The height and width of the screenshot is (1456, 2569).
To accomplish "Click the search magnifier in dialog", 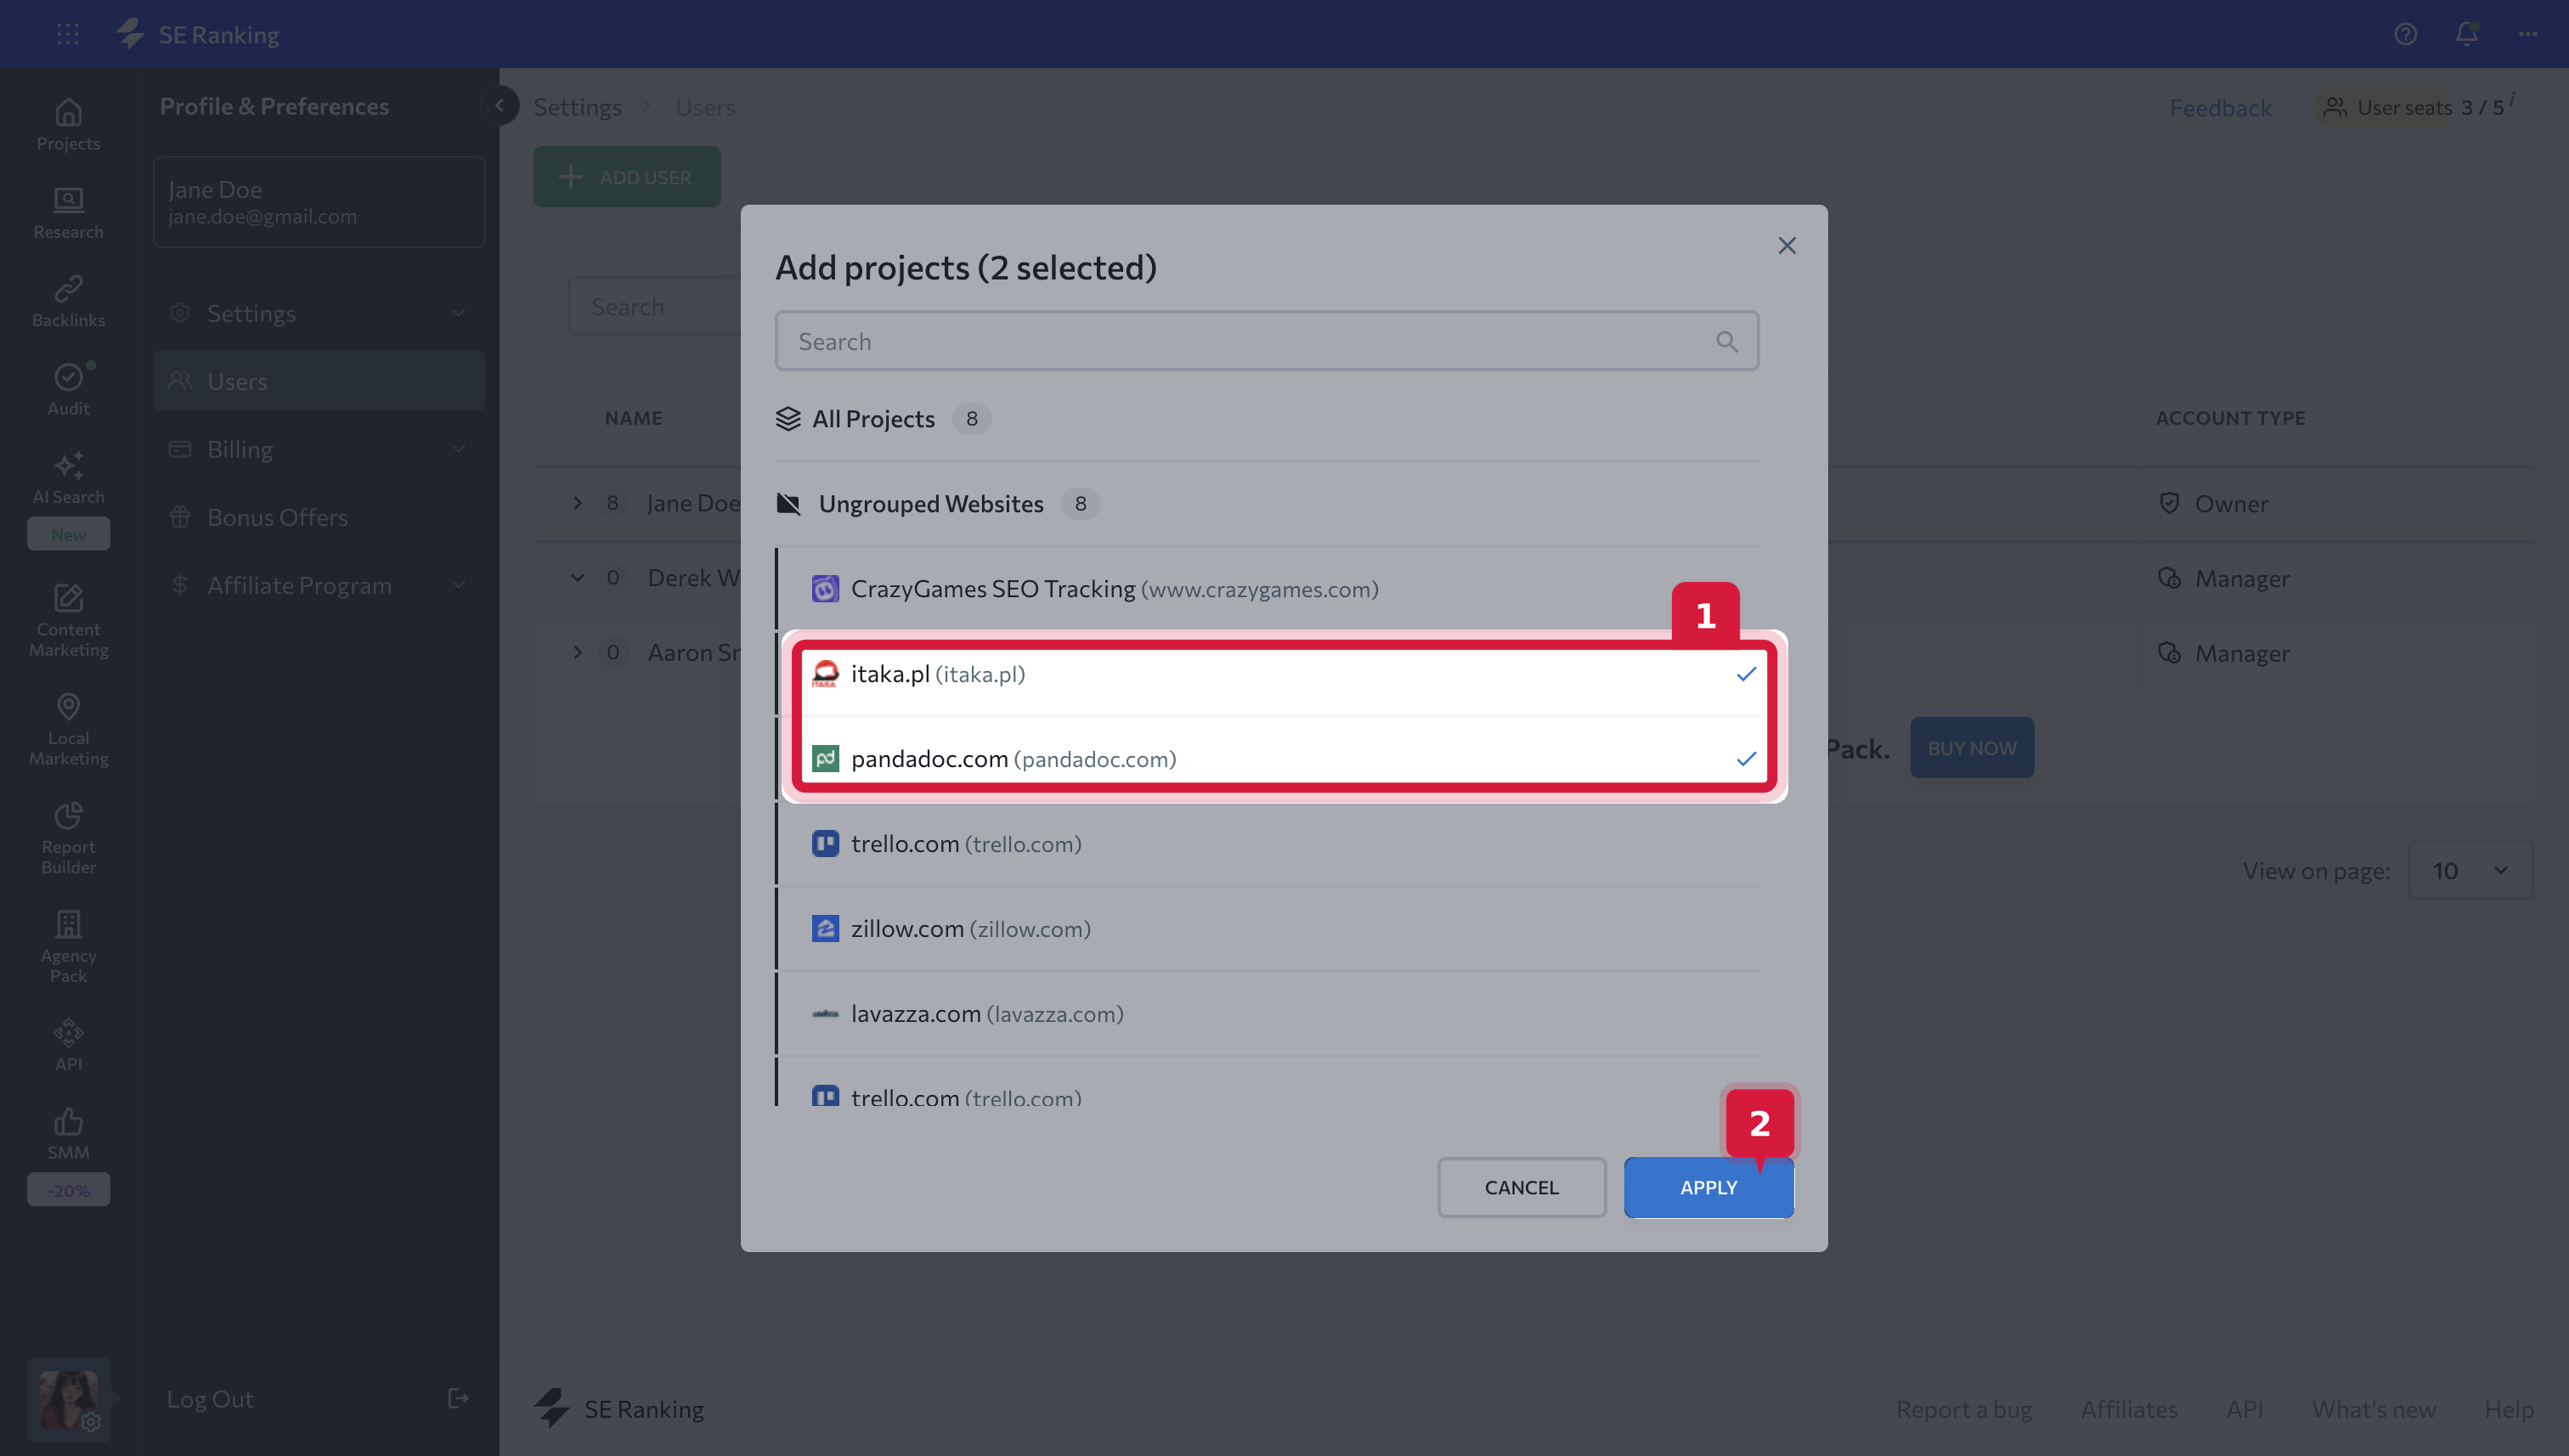I will (1726, 342).
